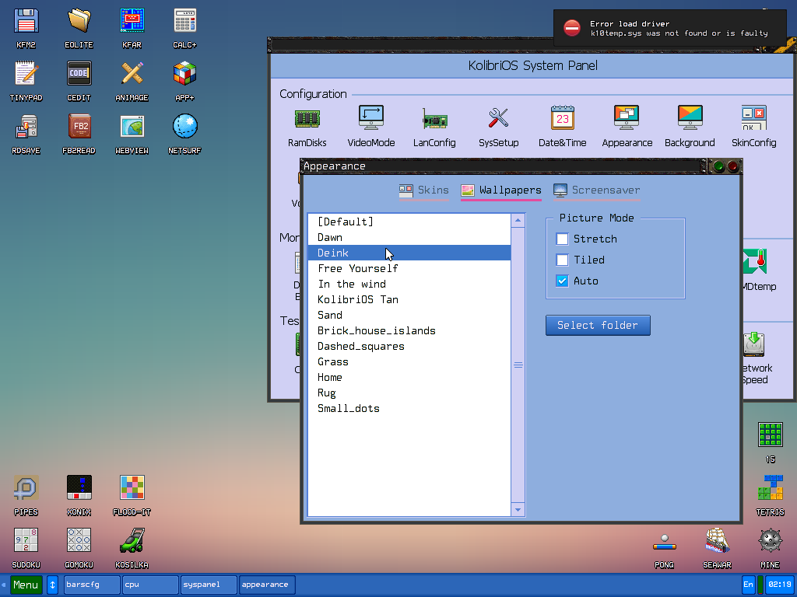
Task: Enable the Stretch picture mode checkbox
Action: [x=563, y=239]
